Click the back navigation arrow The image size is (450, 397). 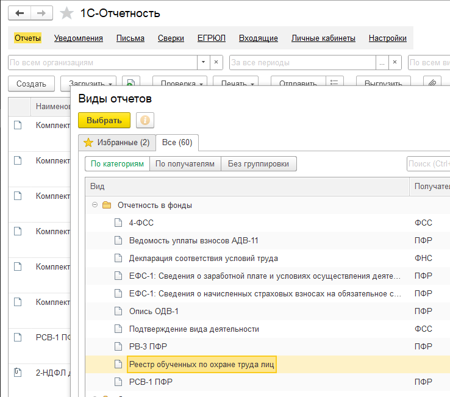[20, 13]
